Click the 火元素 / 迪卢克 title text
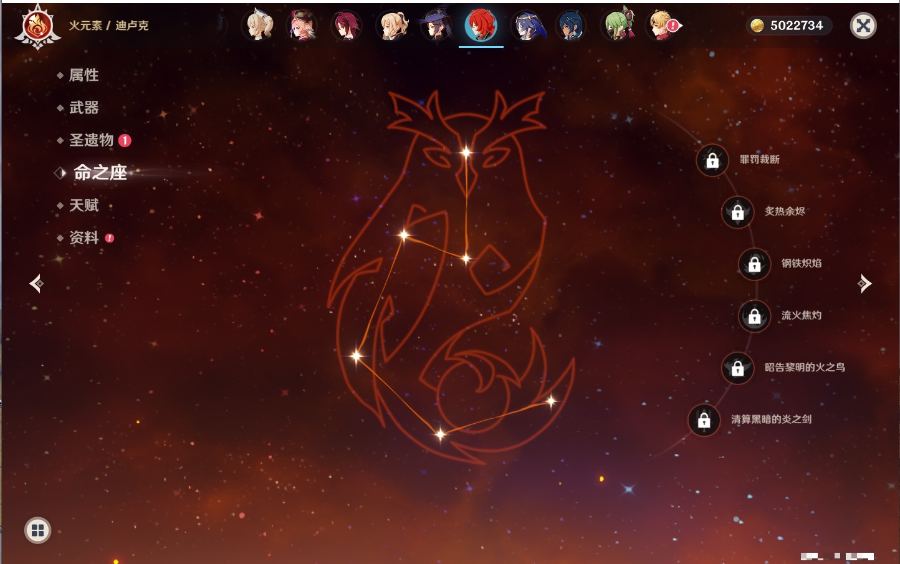 point(109,26)
